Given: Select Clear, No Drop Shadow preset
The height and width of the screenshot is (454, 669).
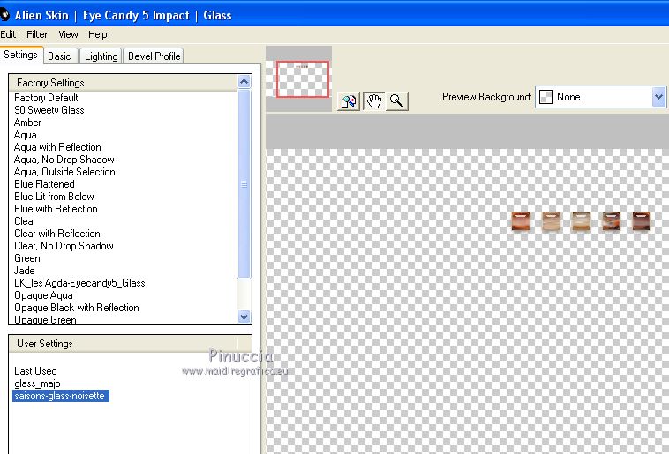Looking at the screenshot, I should tap(64, 246).
